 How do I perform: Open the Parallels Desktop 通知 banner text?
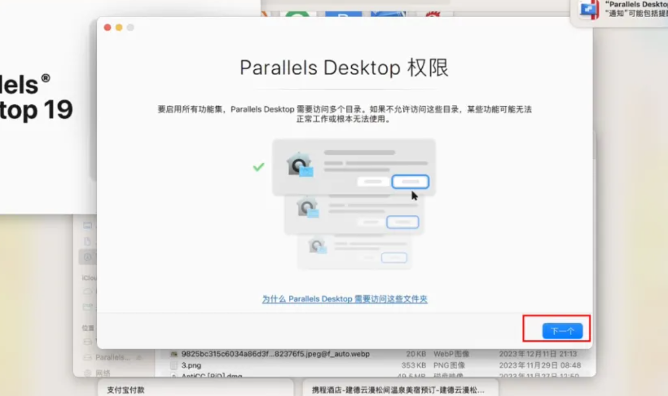[x=636, y=10]
